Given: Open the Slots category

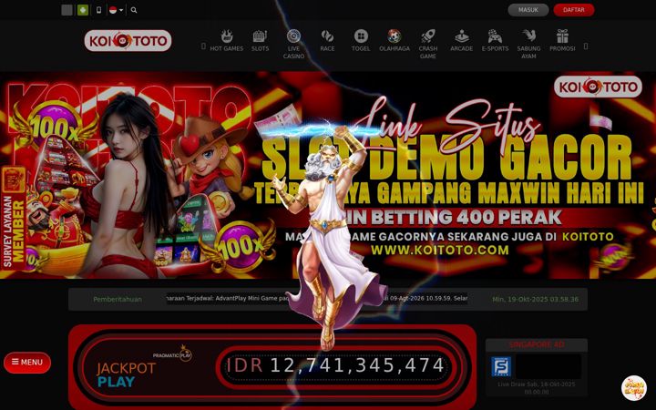Looking at the screenshot, I should [260, 41].
